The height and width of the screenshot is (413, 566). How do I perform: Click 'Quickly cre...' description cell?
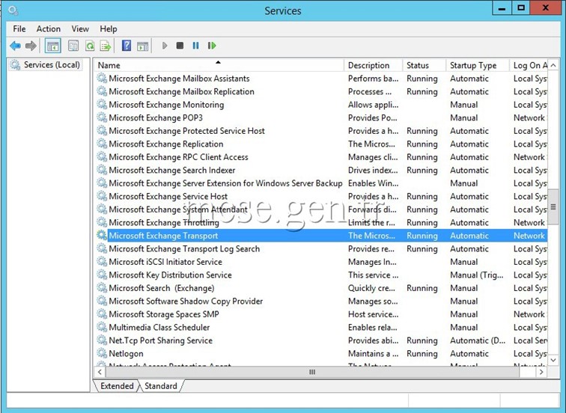pyautogui.click(x=371, y=288)
